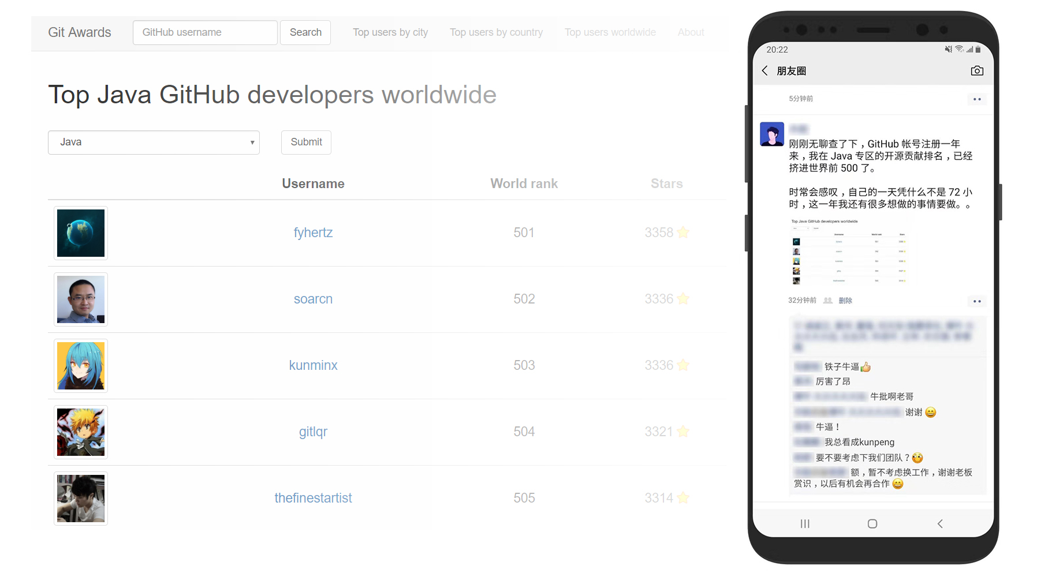Open fyhertz user profile link

point(313,233)
